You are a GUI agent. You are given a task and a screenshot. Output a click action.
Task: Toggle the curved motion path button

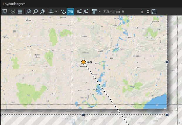63,12
